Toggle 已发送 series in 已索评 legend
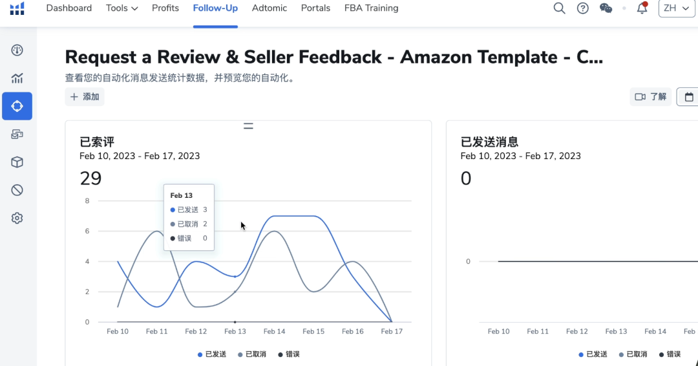698x366 pixels. coord(213,354)
